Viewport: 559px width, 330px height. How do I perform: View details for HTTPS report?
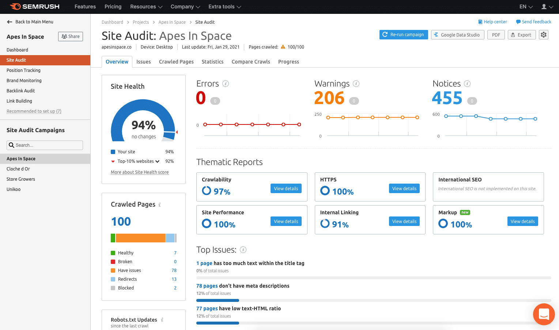[x=404, y=188]
